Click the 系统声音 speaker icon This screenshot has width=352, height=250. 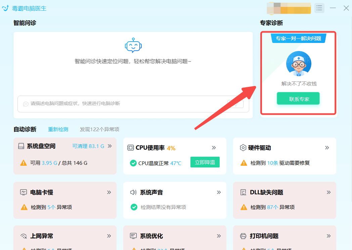[x=132, y=192]
